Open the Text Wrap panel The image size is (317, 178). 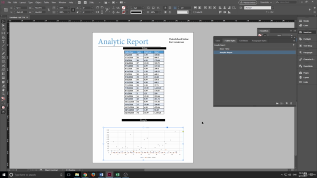coord(305,46)
